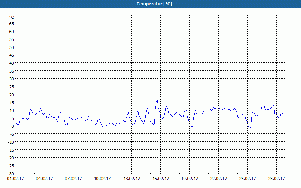Click the 22.02.17 date axis label
The width and height of the screenshot is (301, 188).
click(219, 179)
